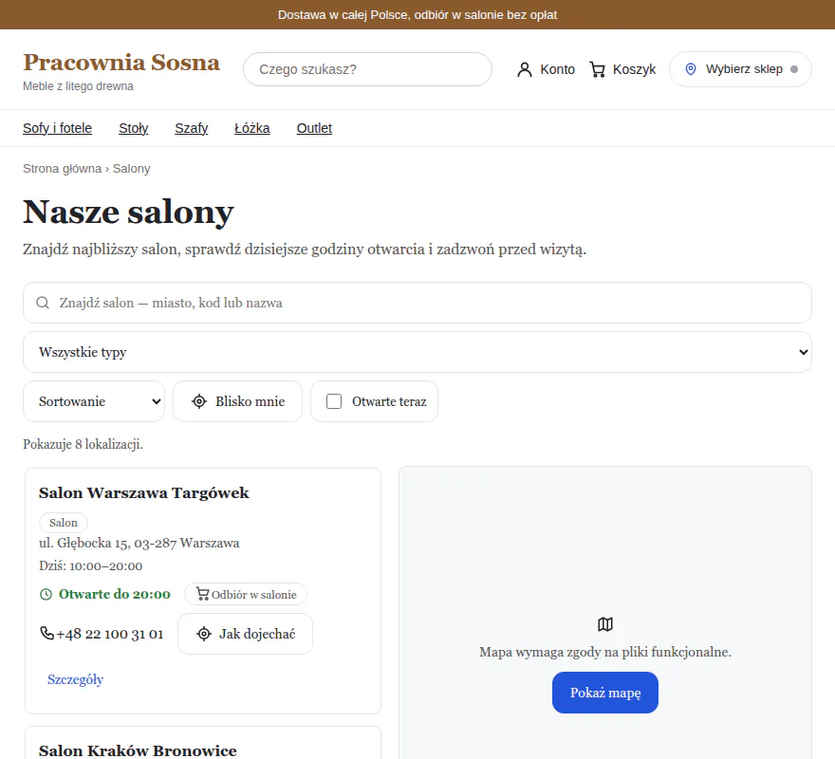The image size is (835, 759).
Task: Click the map icon above consent message
Action: (x=605, y=624)
